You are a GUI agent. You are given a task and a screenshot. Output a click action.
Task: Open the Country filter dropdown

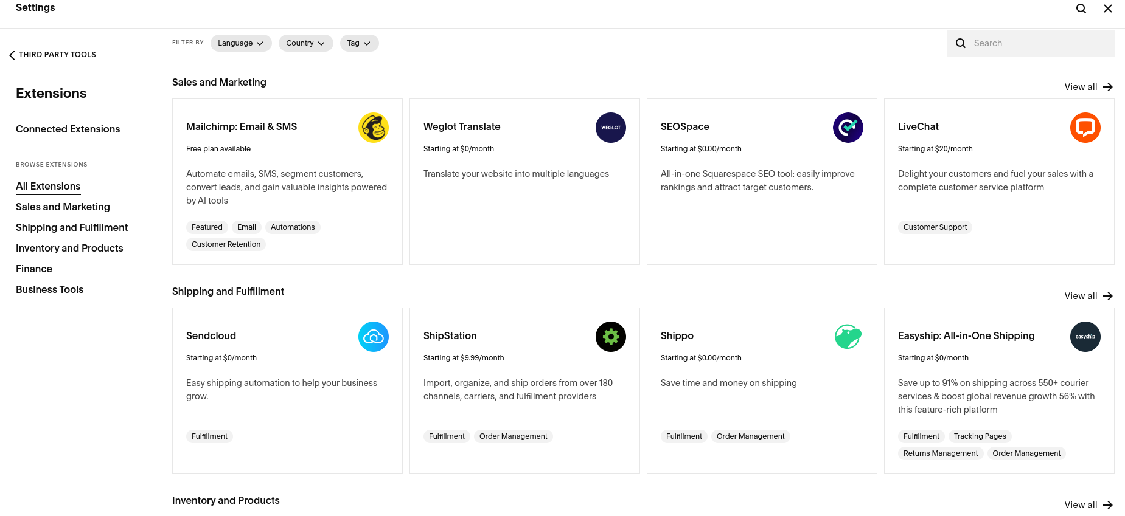pos(305,43)
